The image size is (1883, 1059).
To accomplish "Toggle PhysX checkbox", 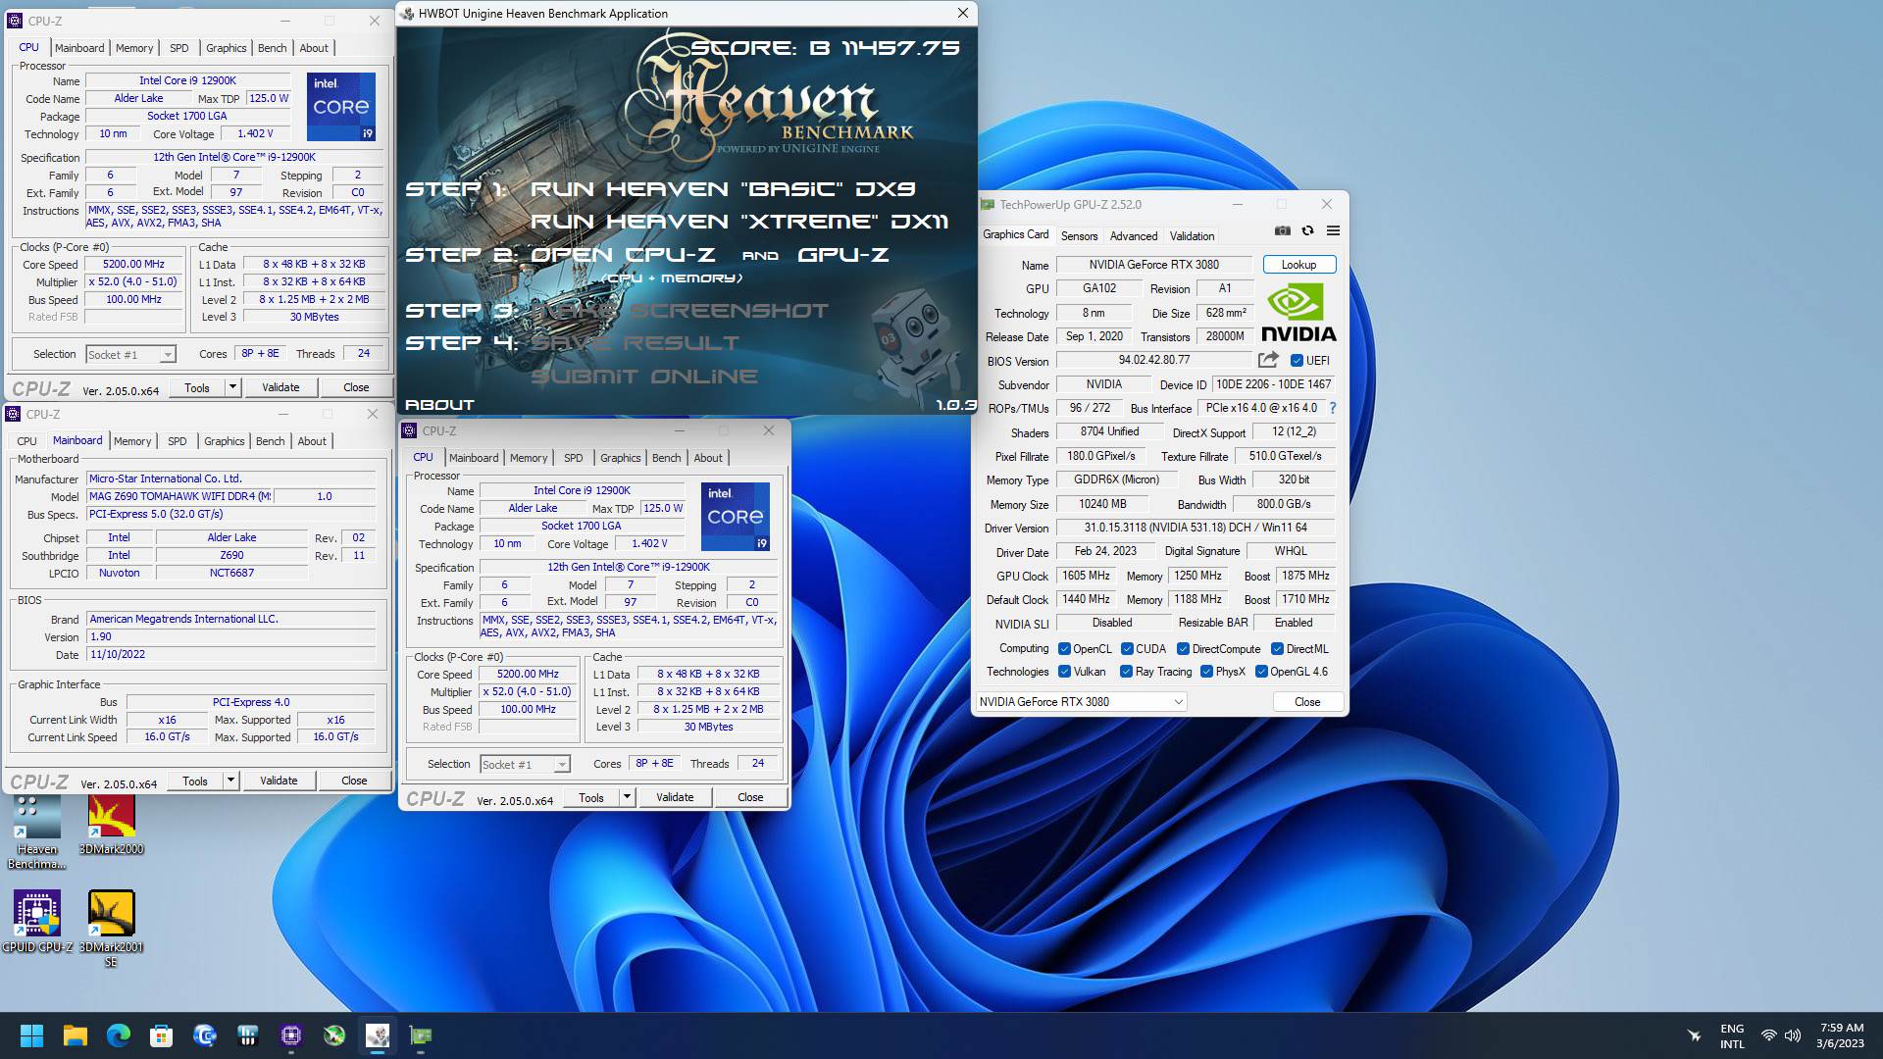I will (1206, 672).
